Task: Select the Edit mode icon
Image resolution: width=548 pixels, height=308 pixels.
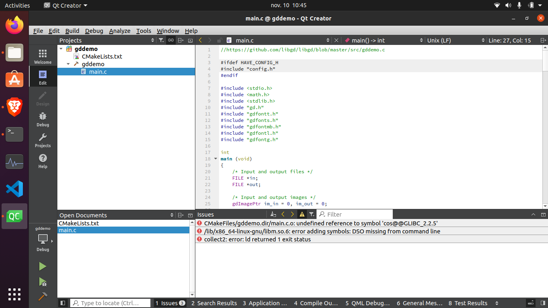Action: click(x=43, y=77)
